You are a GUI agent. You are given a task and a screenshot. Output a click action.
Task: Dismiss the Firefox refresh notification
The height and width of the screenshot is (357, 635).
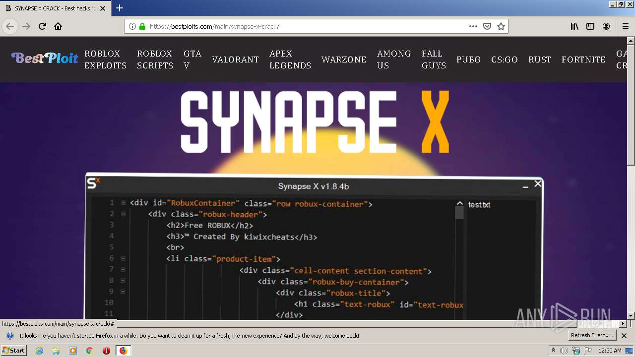624,336
